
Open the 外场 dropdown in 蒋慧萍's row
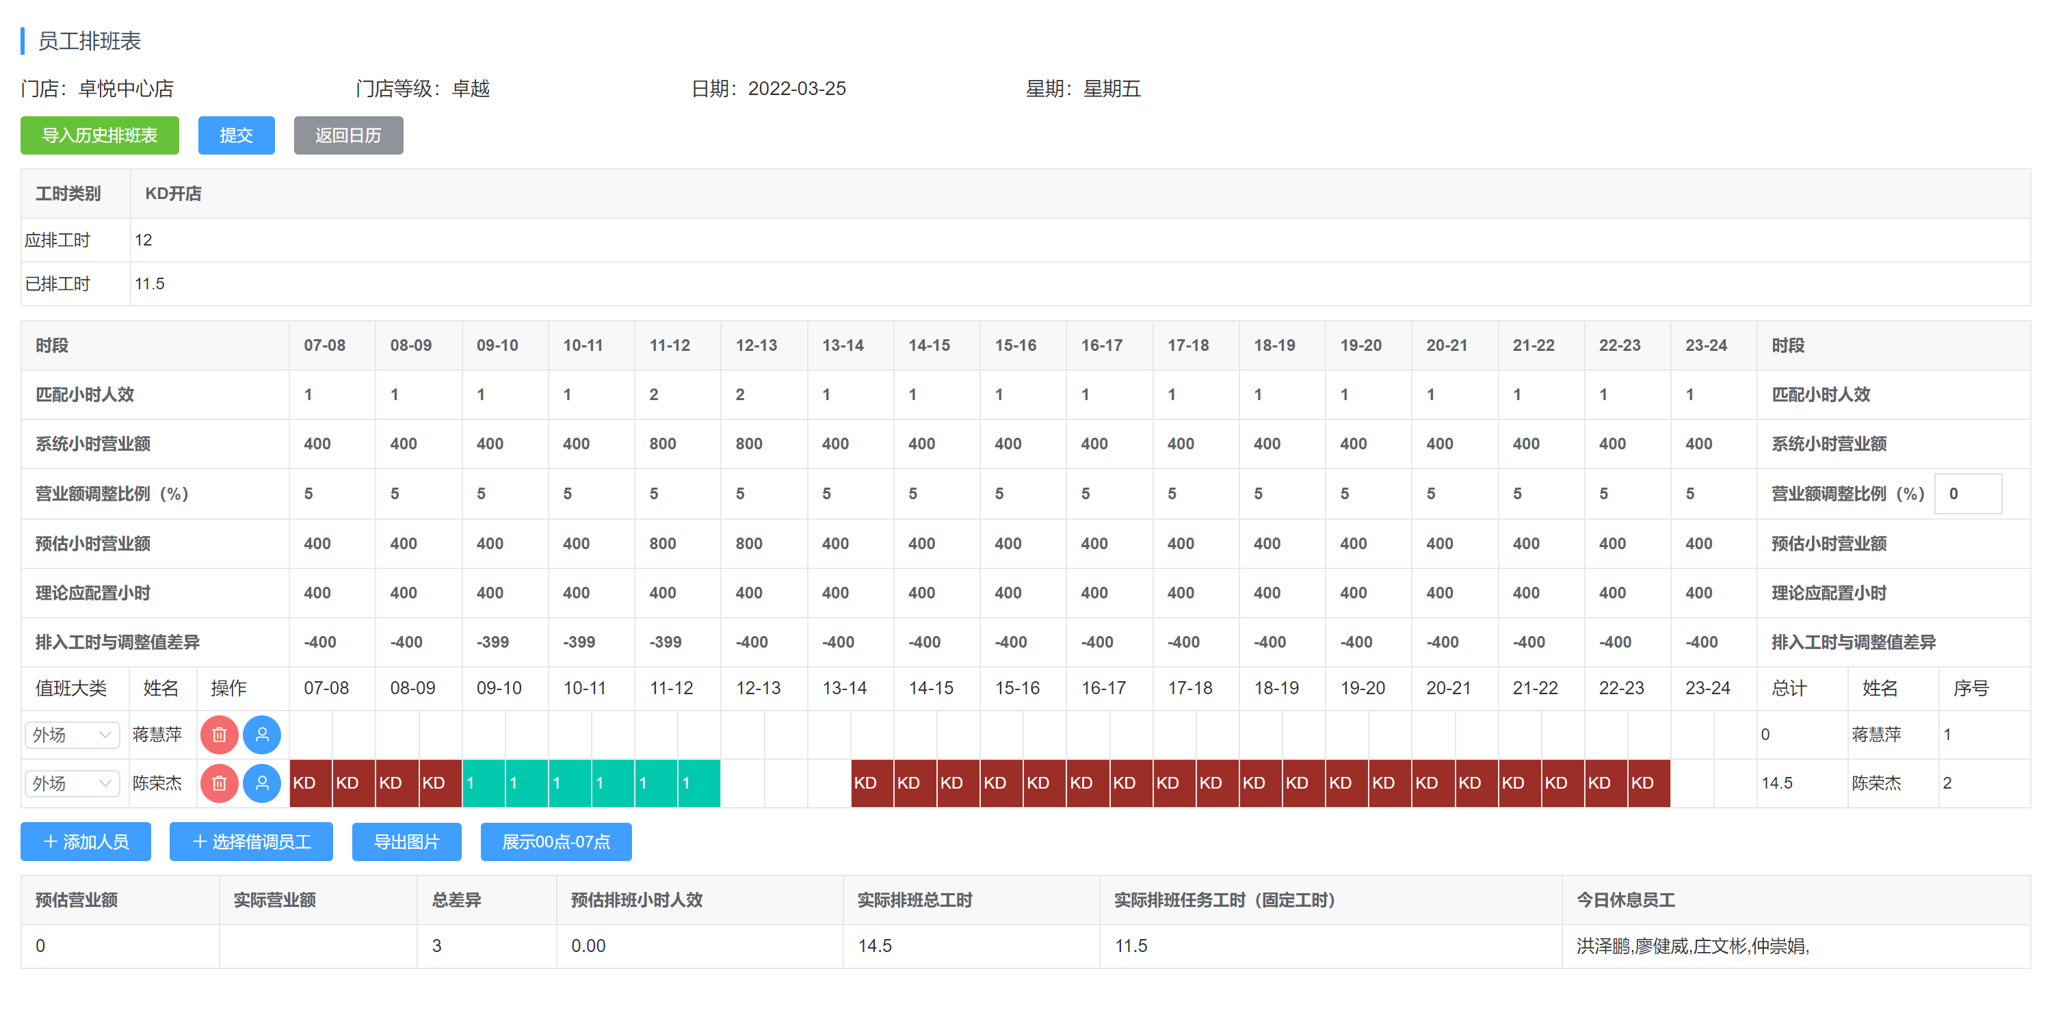[x=72, y=735]
